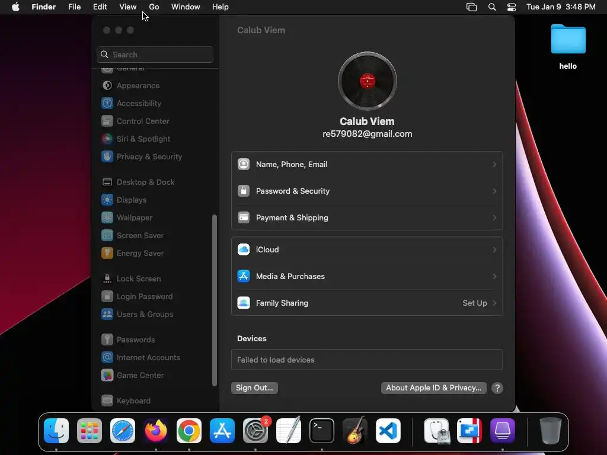Open the View menu
The image size is (607, 455).
[x=128, y=7]
